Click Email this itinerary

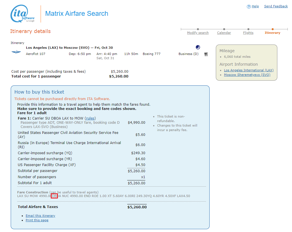pos(40,216)
